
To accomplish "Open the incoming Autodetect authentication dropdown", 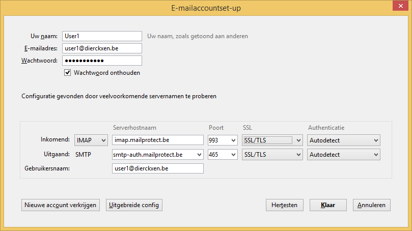I will 344,140.
